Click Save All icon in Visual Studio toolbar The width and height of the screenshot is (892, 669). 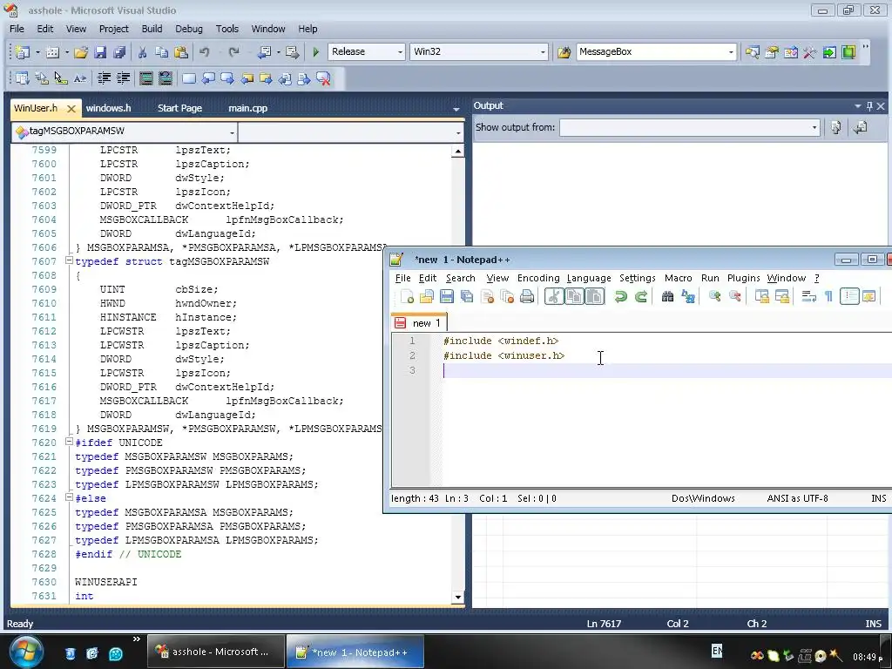[118, 51]
